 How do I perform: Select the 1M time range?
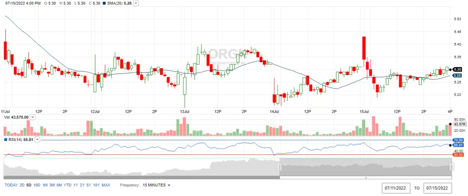[45, 185]
